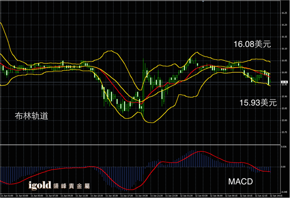Click the divider between price chart and MACD panel
This screenshot has height=198, width=290.
[x=140, y=145]
